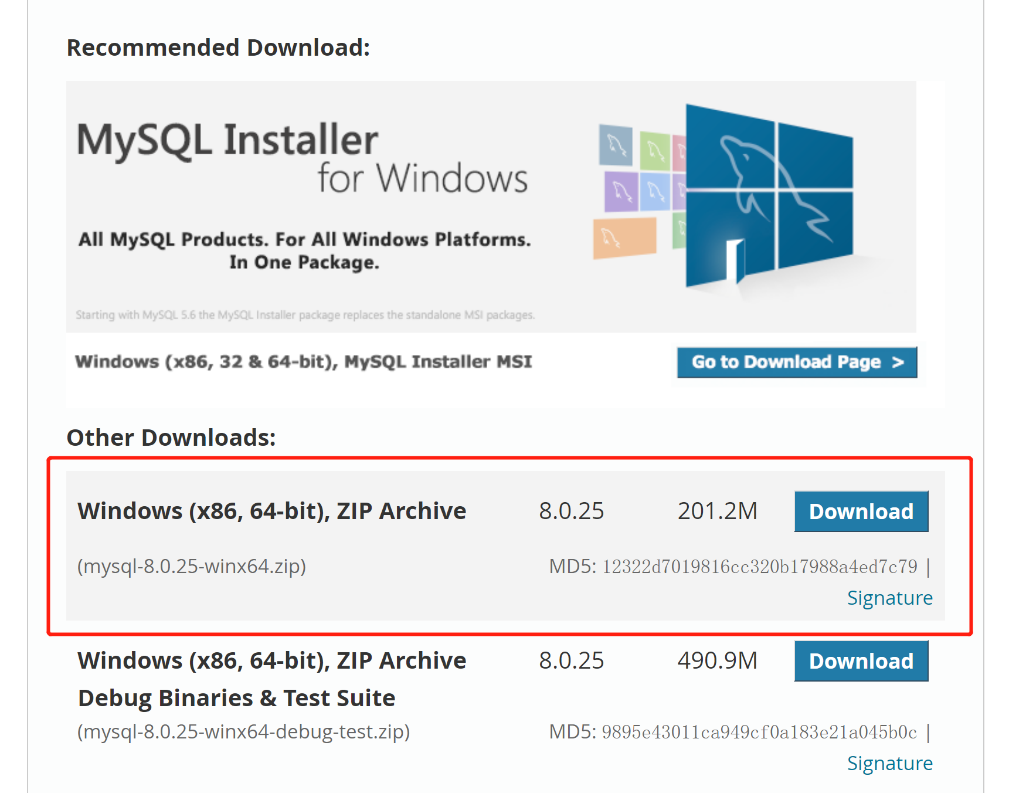
Task: Click the MySQL Installer MSI description text
Action: 304,362
